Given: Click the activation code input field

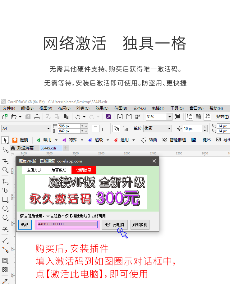Looking at the screenshot, I should coord(67,224).
